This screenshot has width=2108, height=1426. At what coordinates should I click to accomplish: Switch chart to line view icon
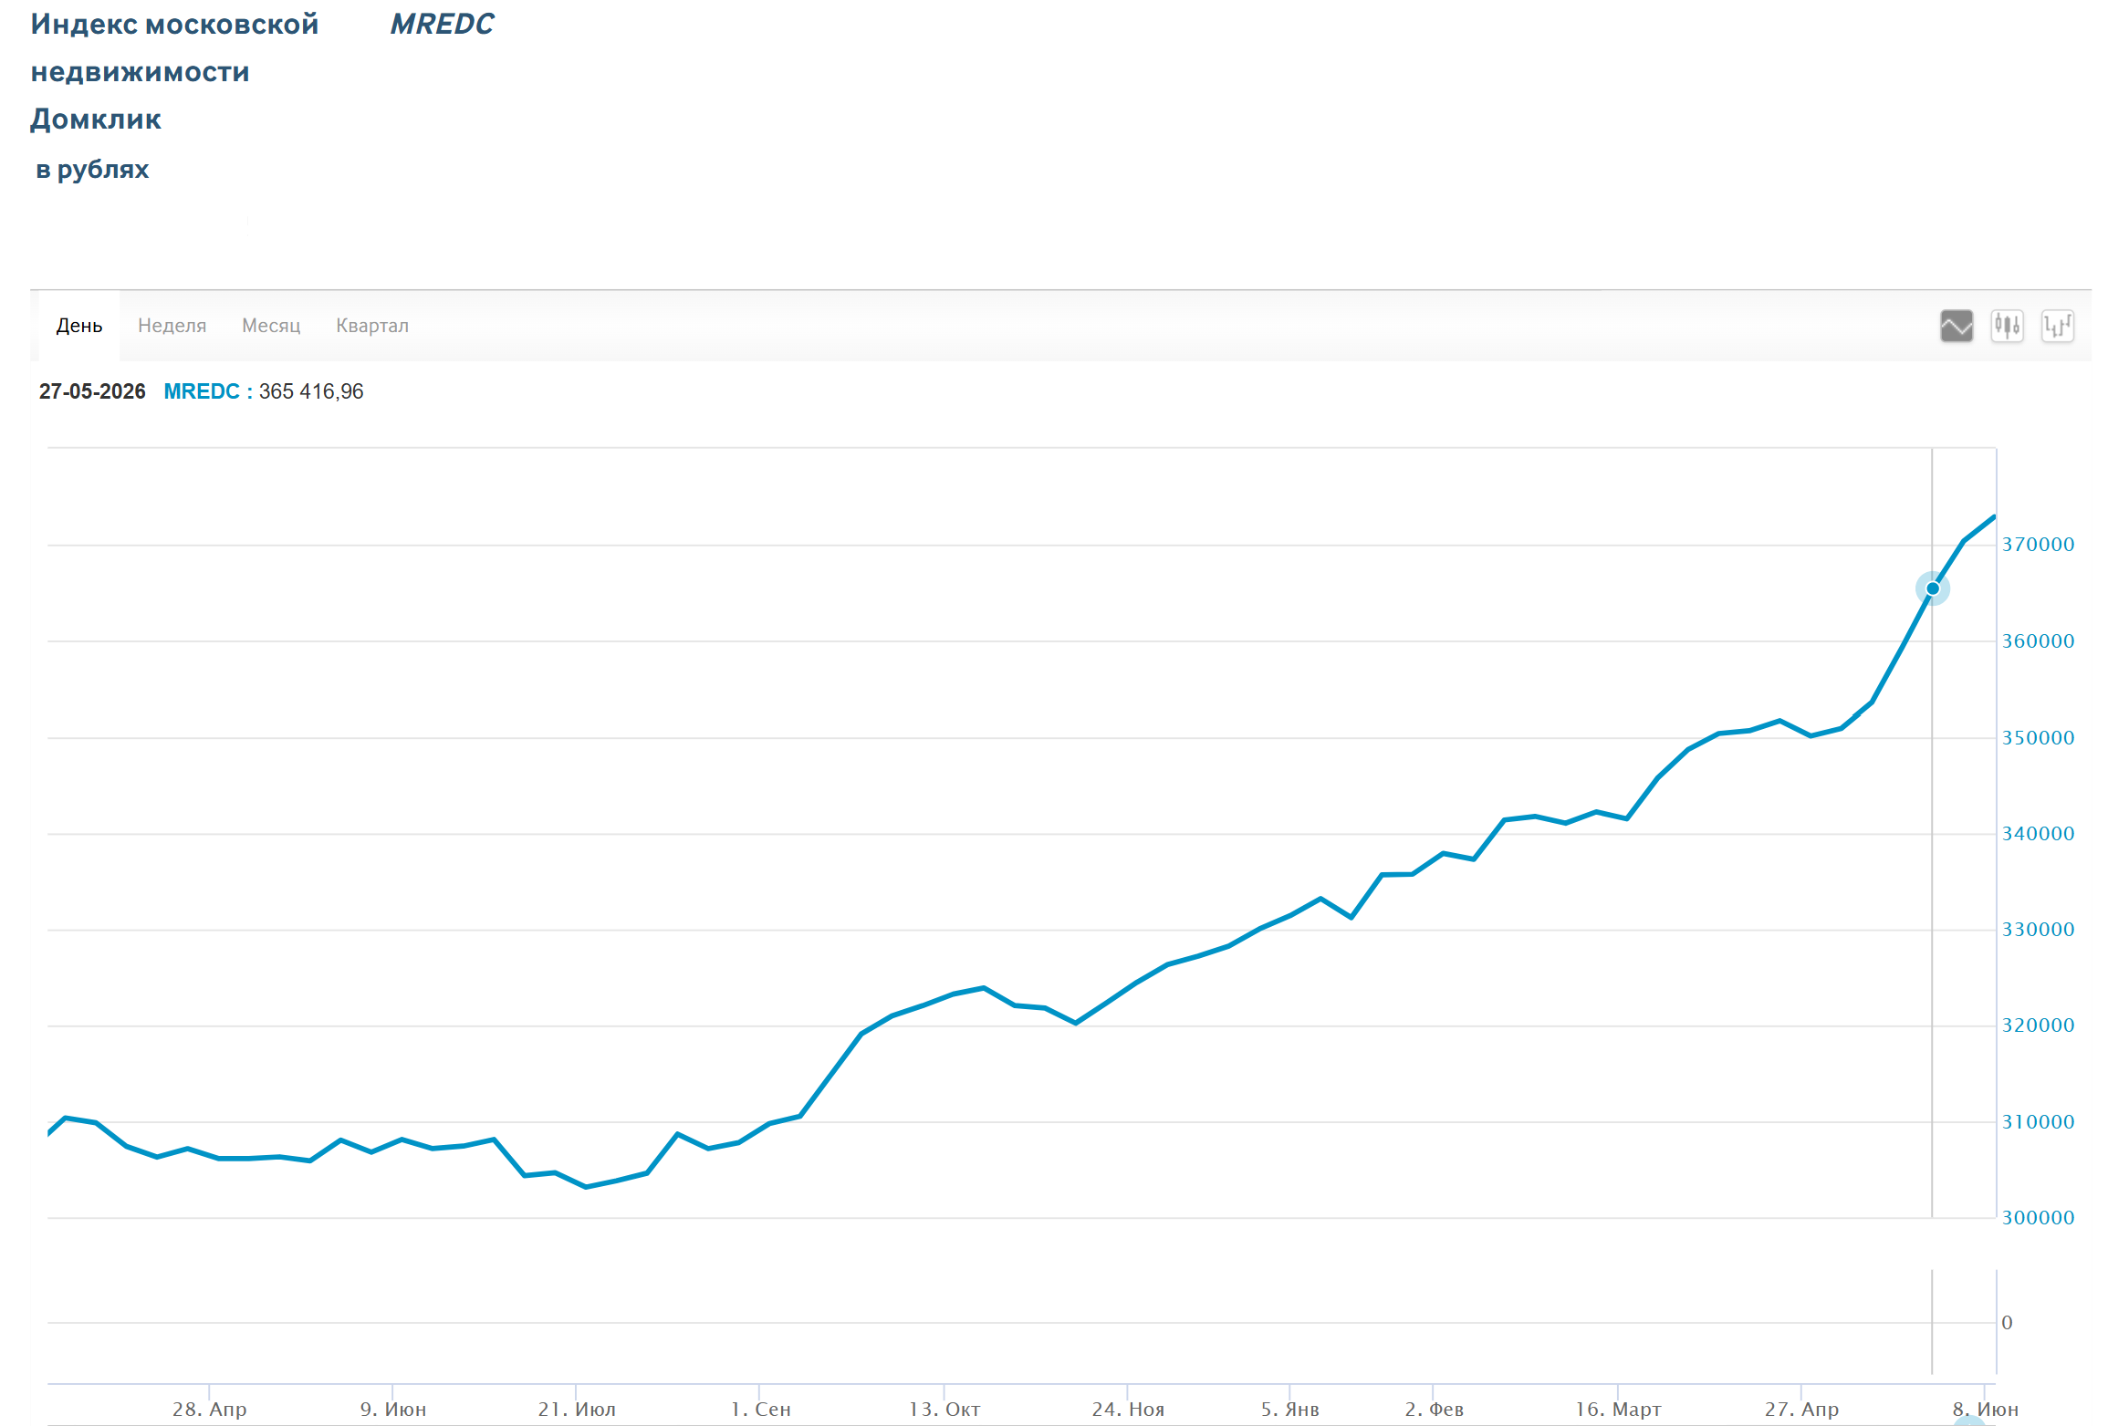click(1956, 326)
